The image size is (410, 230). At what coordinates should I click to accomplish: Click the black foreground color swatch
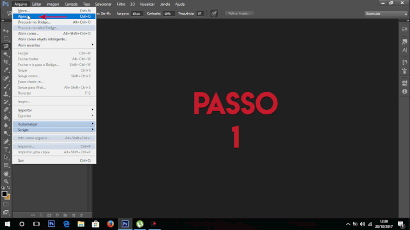pos(4,194)
